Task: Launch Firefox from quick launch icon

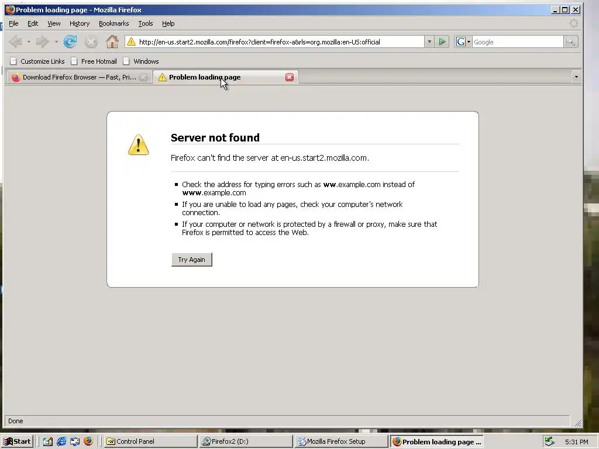Action: coord(88,441)
